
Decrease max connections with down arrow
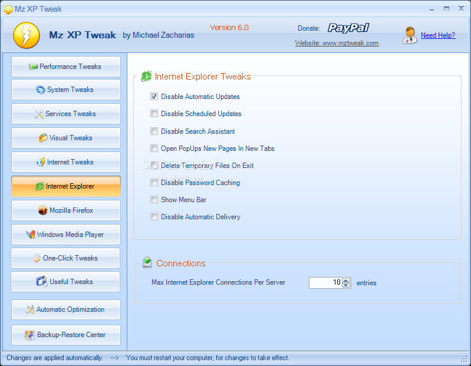pos(346,285)
